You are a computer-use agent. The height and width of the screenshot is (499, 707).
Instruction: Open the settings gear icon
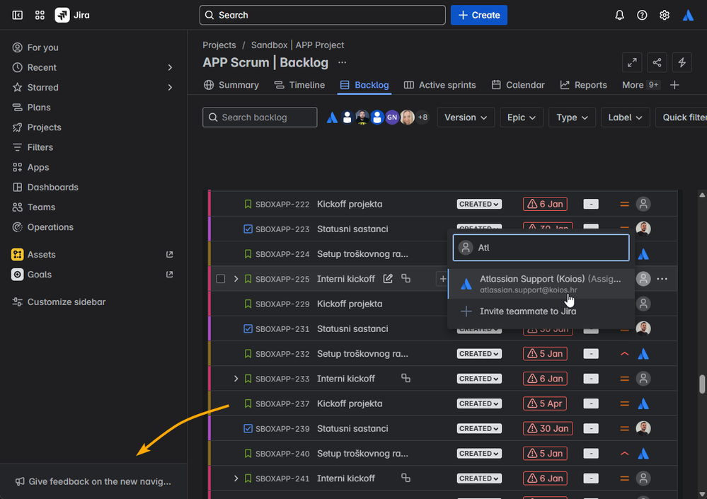[664, 15]
